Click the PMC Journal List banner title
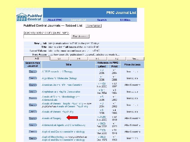 tap(121, 13)
